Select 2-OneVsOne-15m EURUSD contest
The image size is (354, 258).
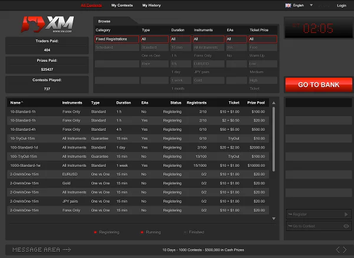pyautogui.click(x=138, y=174)
